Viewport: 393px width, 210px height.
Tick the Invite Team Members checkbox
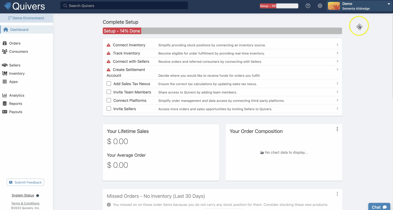click(109, 92)
